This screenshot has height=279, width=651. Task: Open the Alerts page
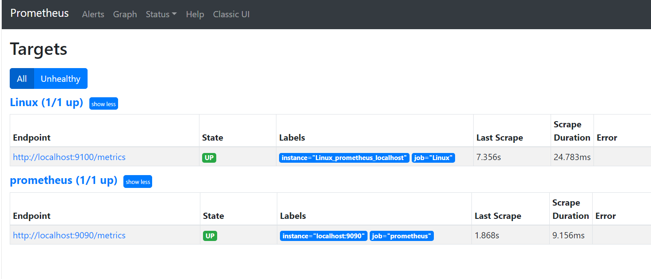tap(93, 14)
